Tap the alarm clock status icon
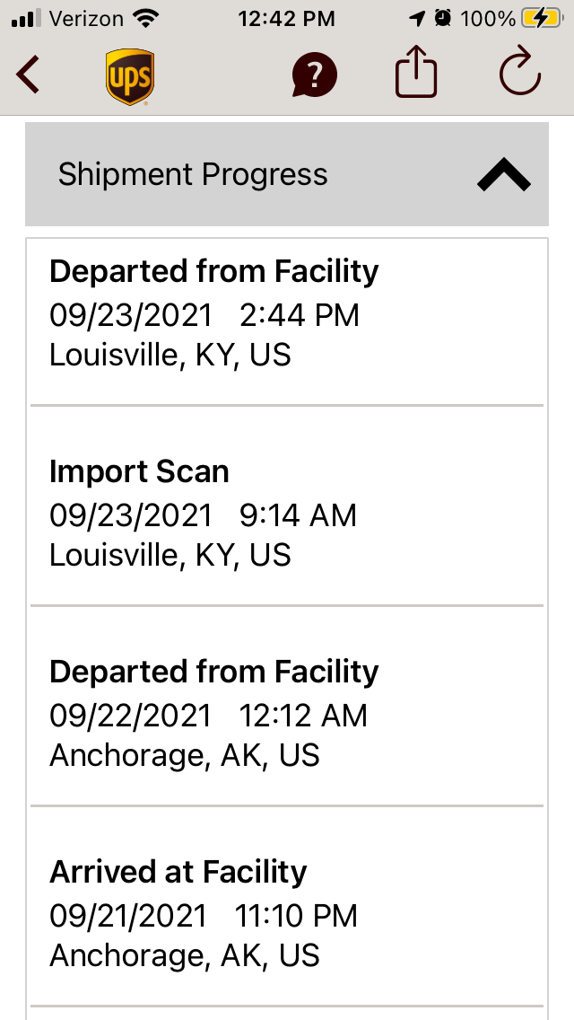574x1020 pixels. 443,18
